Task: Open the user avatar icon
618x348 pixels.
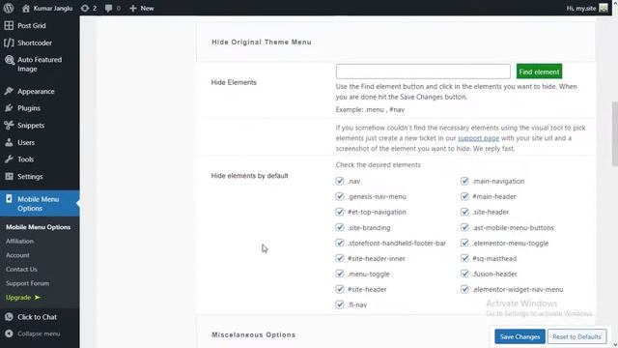Action: (x=604, y=8)
